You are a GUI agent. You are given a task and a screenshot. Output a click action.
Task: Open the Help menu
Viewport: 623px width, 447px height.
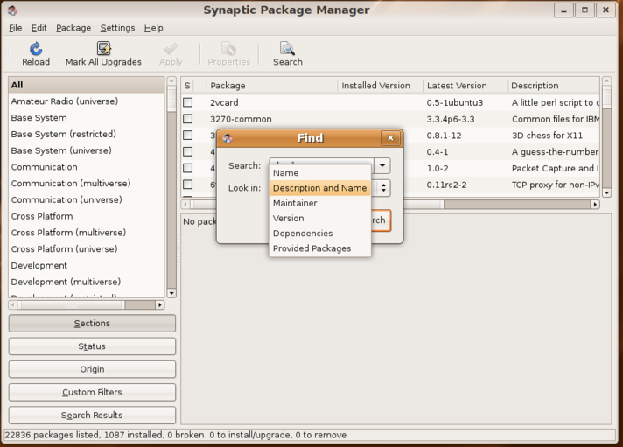point(154,28)
